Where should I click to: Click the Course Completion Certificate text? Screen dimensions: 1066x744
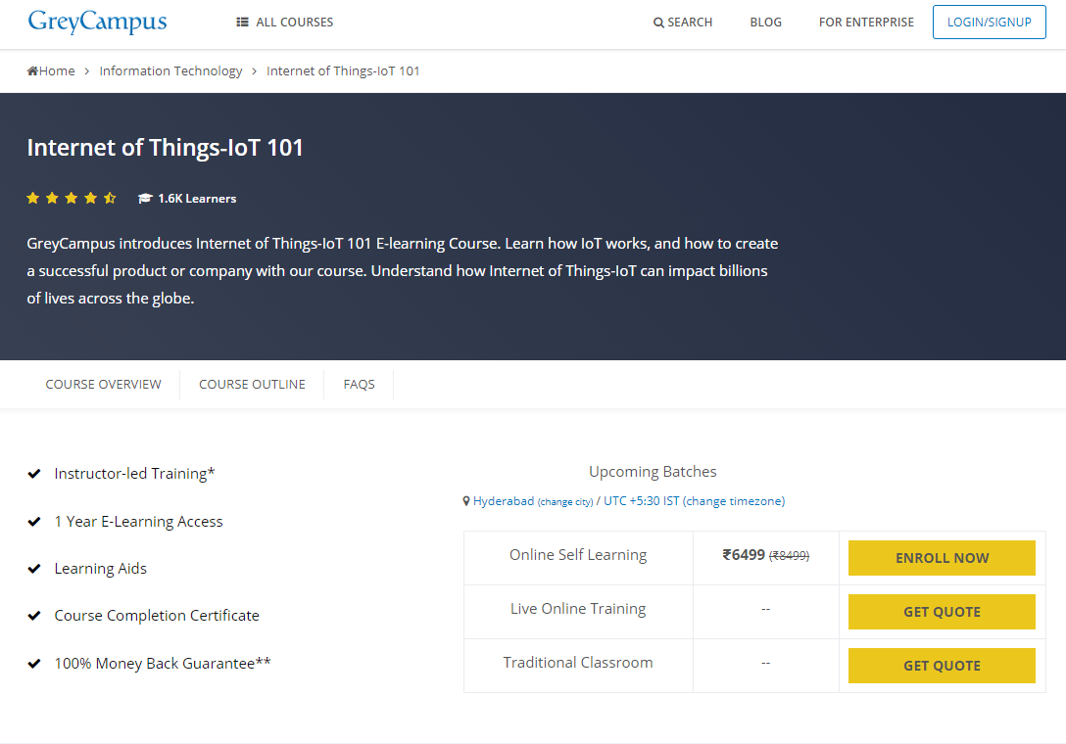pyautogui.click(x=157, y=616)
